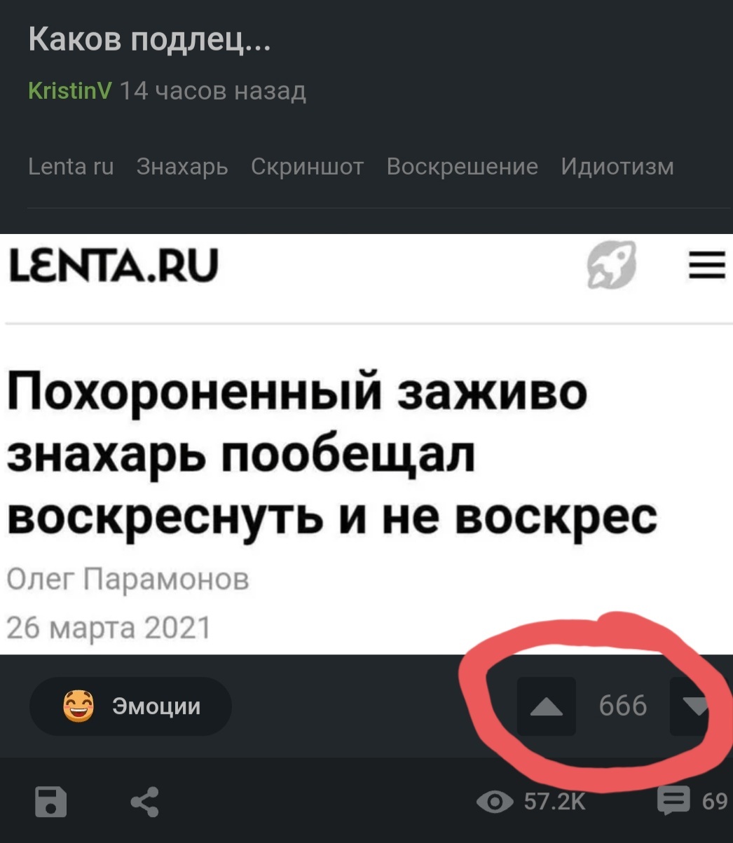Tap the LENTA.RU logo in the screenshot
The height and width of the screenshot is (843, 733).
pyautogui.click(x=113, y=266)
